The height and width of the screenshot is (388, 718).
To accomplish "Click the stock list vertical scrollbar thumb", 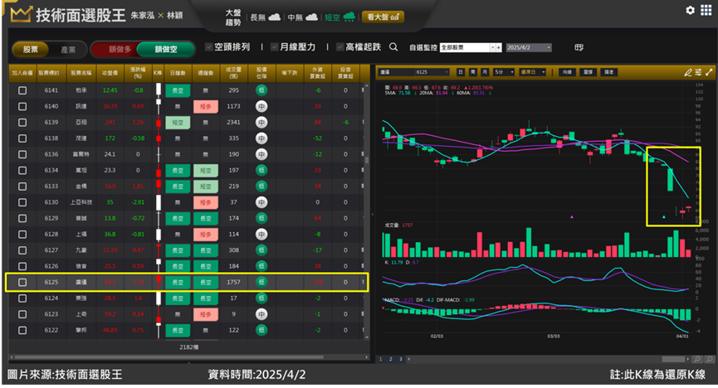I will tap(366, 160).
